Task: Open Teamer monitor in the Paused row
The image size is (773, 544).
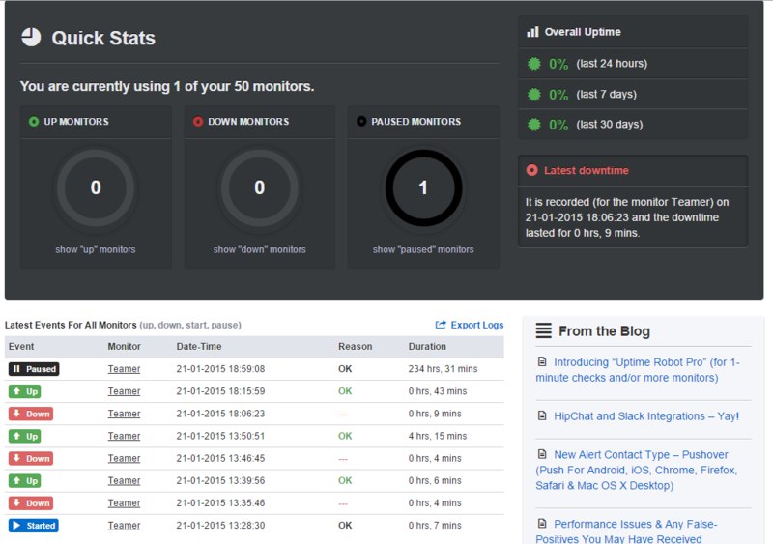Action: click(124, 369)
